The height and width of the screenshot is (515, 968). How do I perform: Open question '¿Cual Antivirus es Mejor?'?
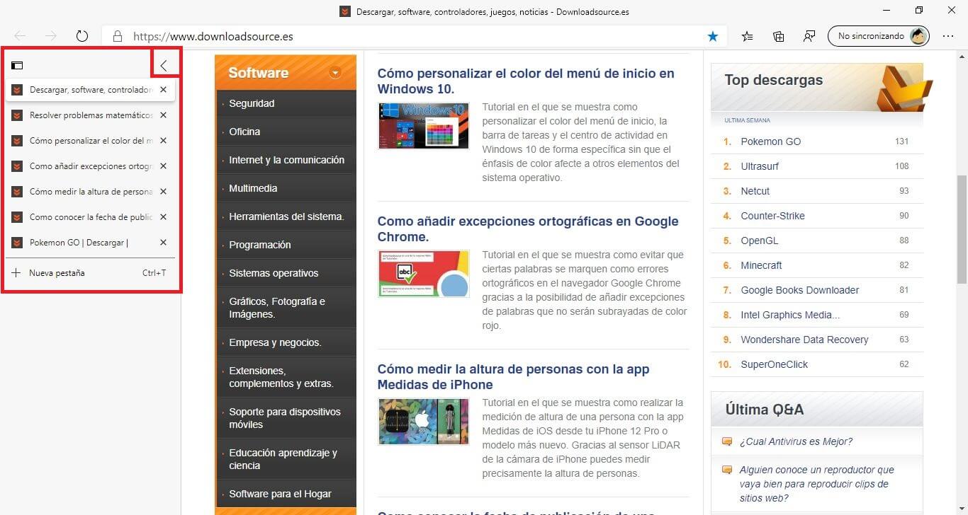[796, 441]
